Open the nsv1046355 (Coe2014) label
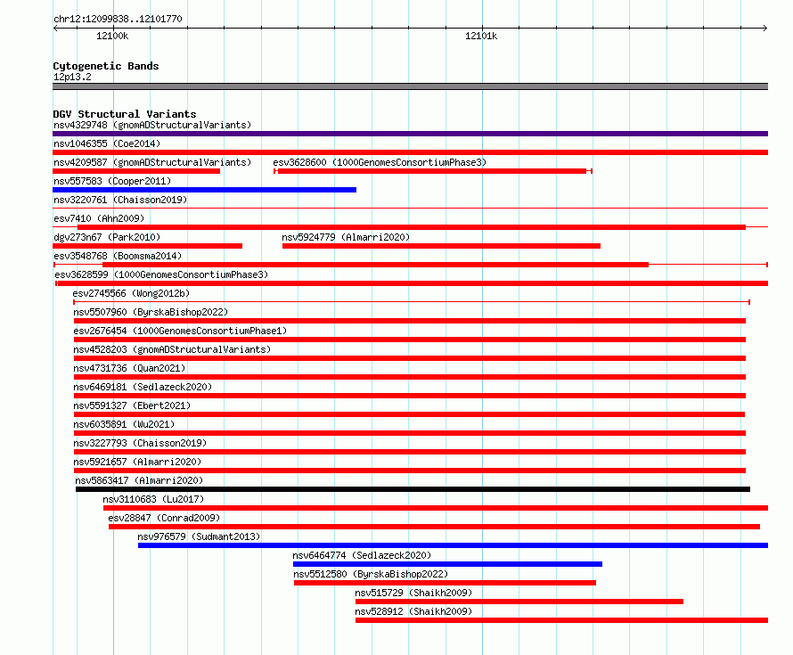793x655 pixels. [x=107, y=143]
